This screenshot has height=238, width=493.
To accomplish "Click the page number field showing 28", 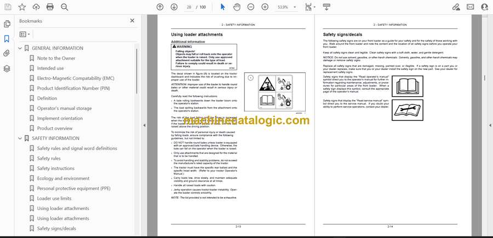I will [189, 7].
